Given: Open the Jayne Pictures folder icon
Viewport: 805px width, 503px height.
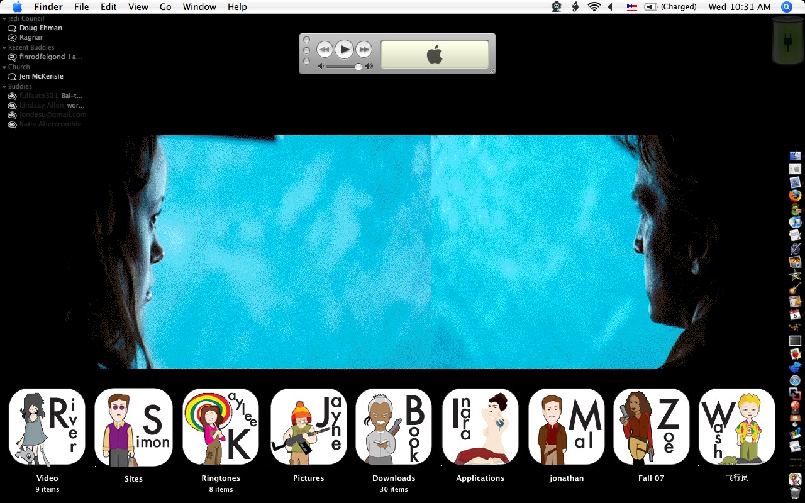Looking at the screenshot, I should (308, 427).
